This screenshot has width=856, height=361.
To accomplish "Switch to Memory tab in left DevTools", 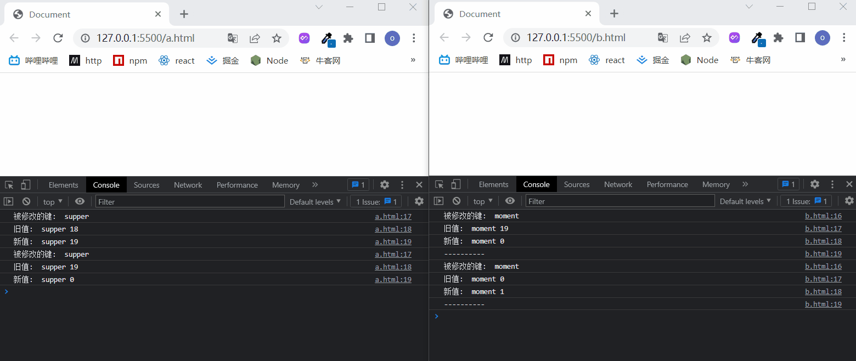I will (285, 185).
